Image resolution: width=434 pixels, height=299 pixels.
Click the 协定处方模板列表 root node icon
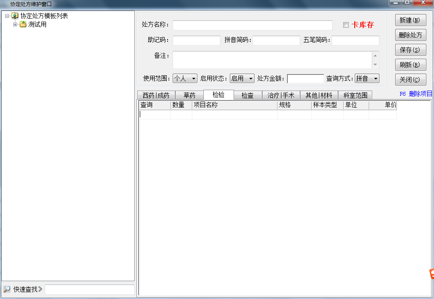coord(15,16)
